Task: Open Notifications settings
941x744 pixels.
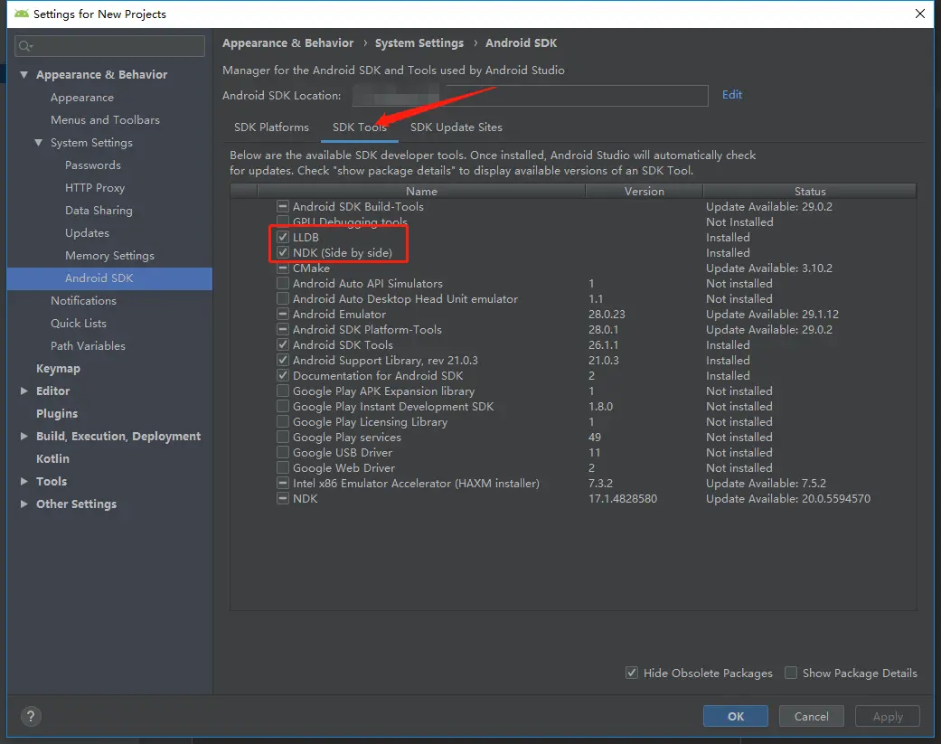Action: pos(83,301)
